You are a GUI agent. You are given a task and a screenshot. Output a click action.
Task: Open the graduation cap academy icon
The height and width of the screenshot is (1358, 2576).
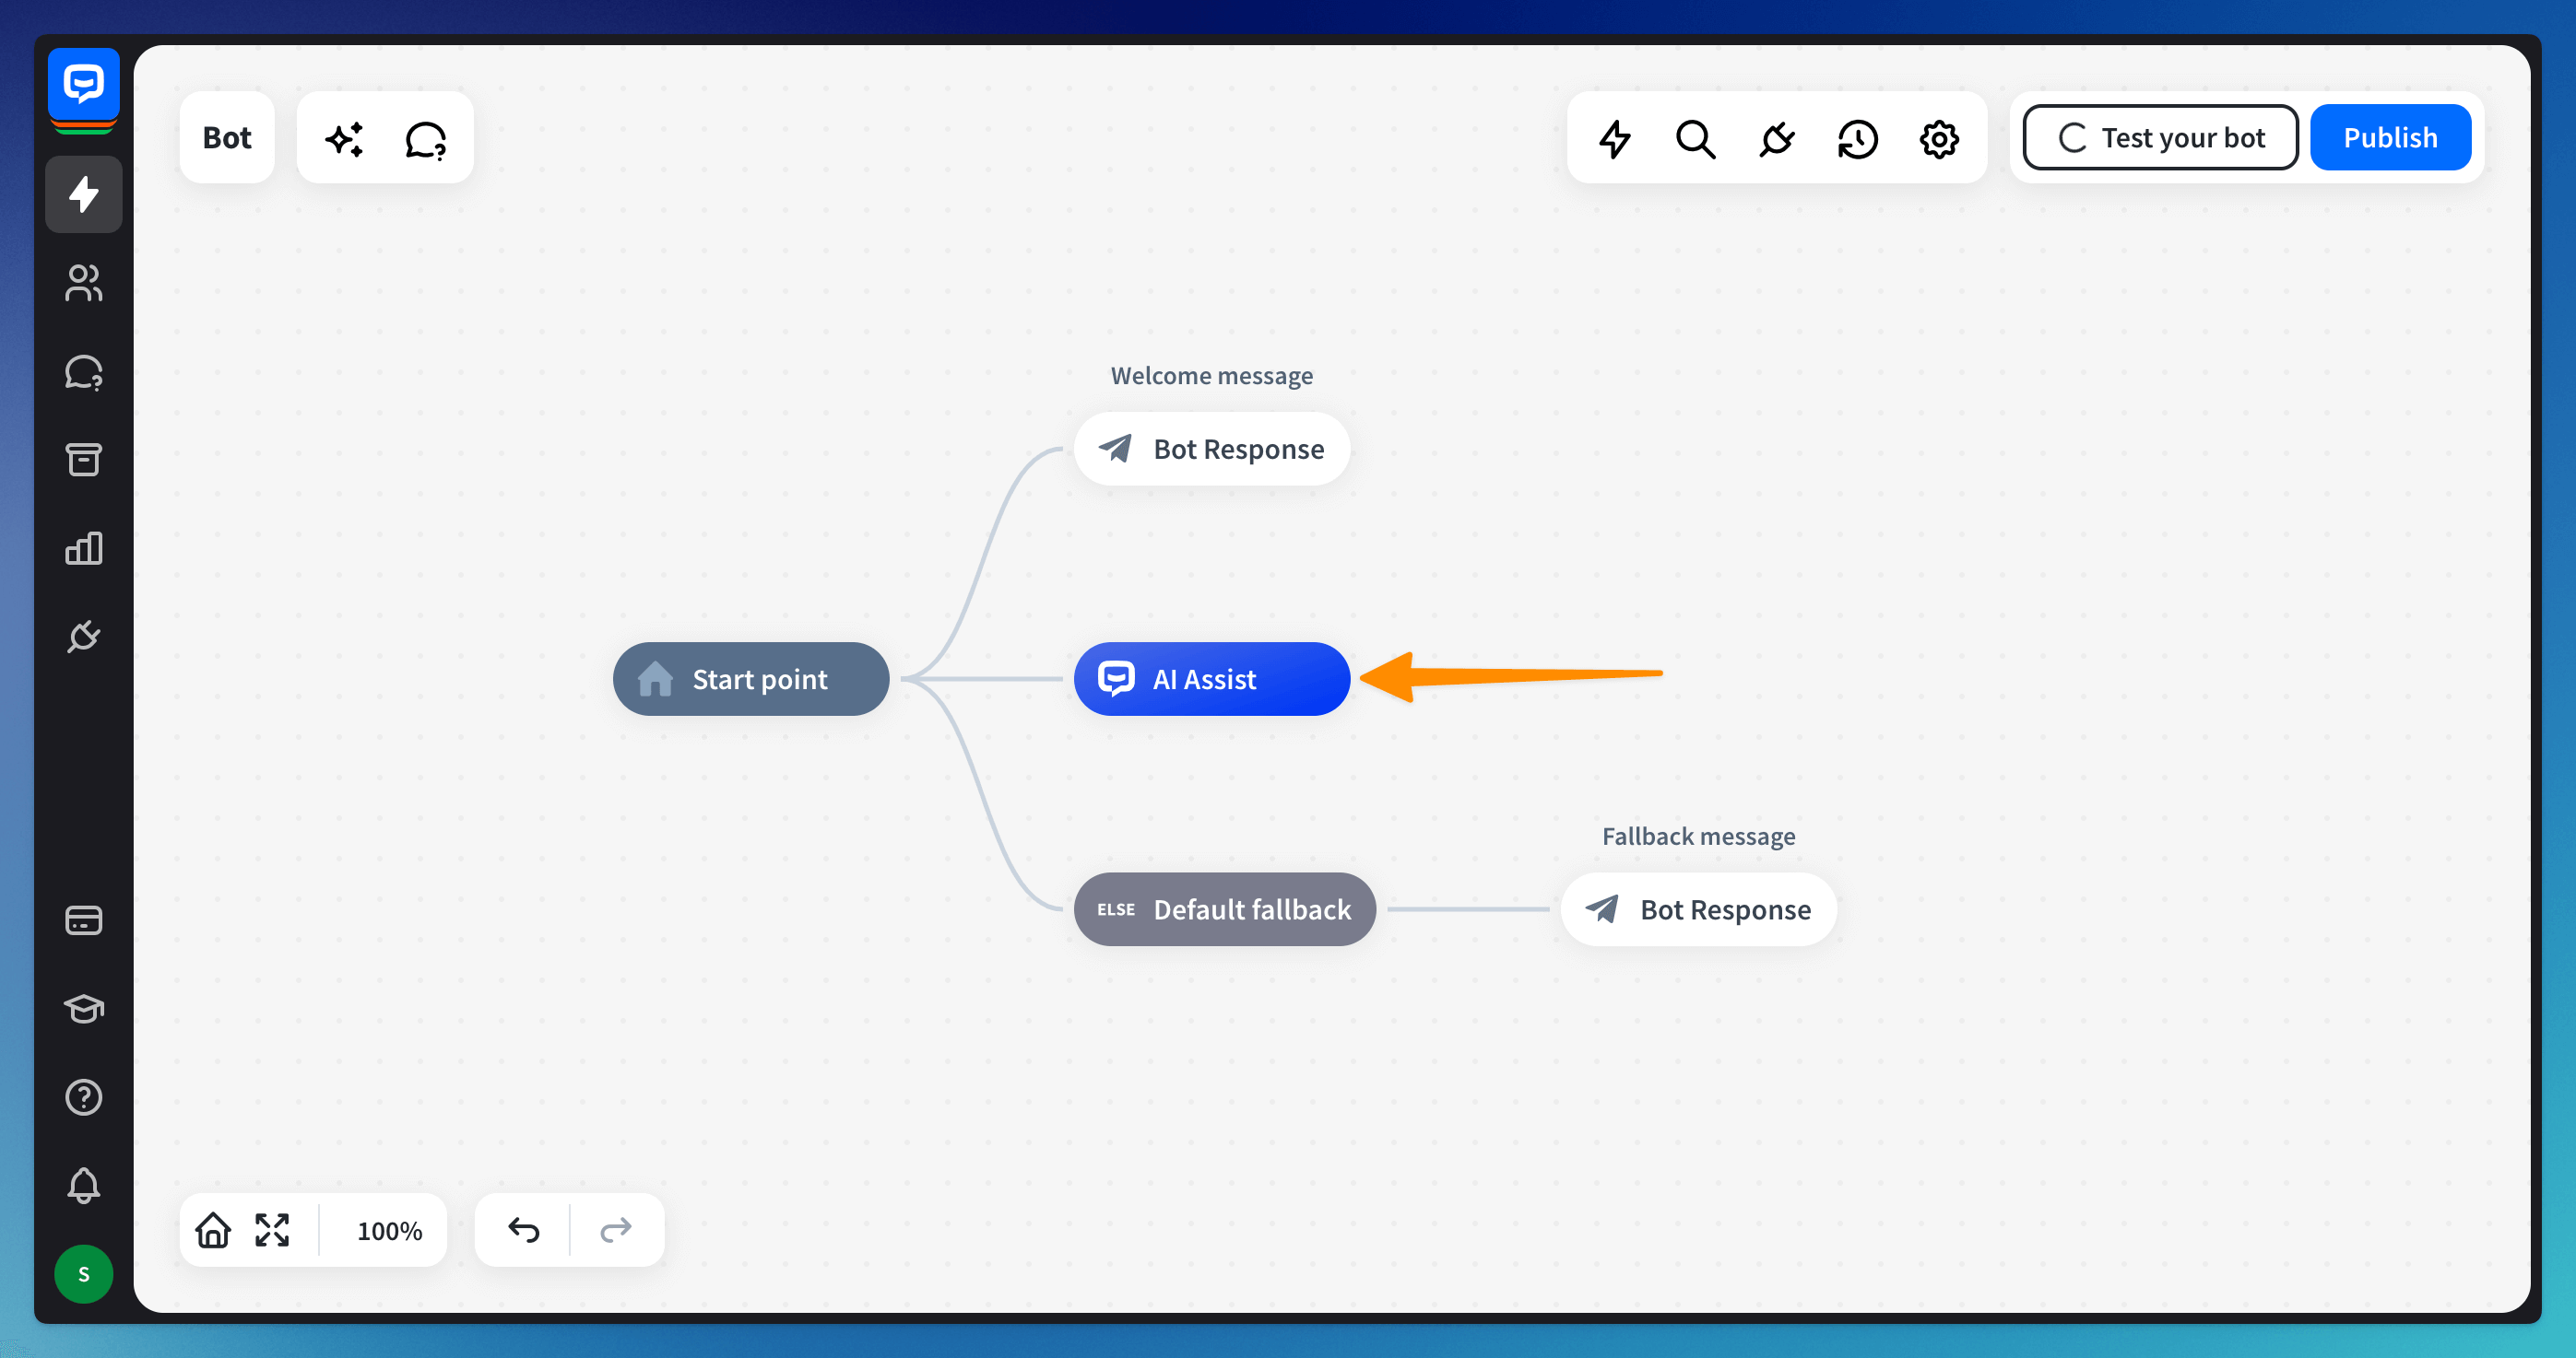point(83,1008)
